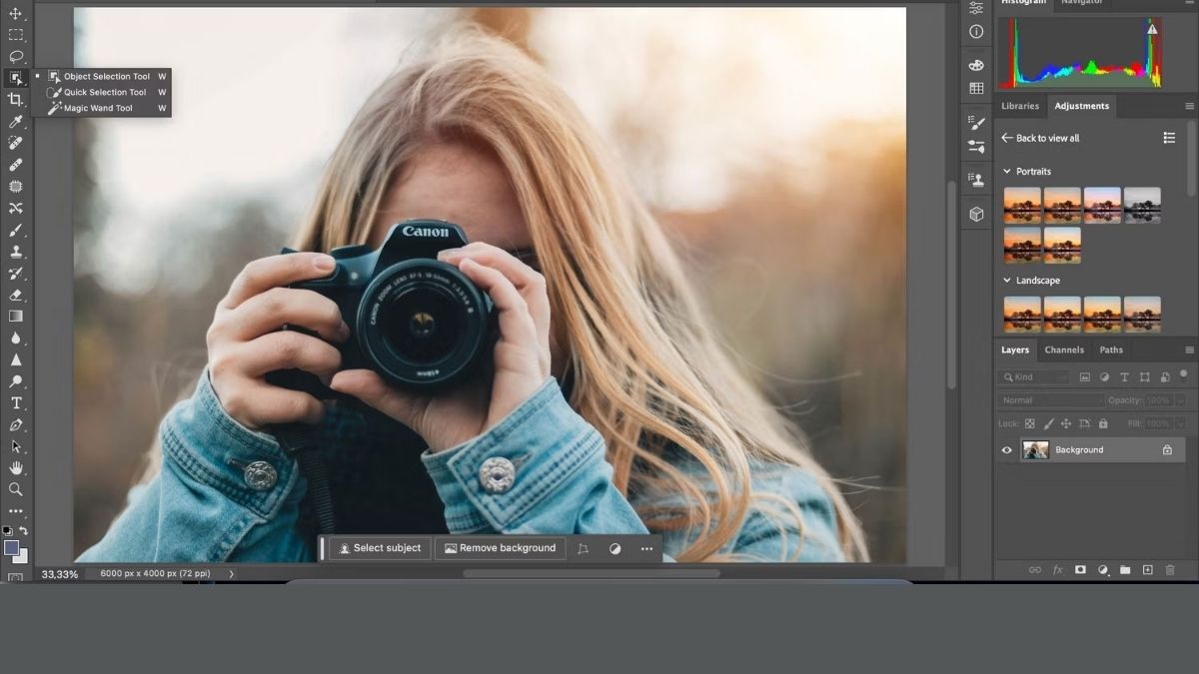Choose Magic Wand Tool from flyout
1199x674 pixels.
(x=100, y=108)
